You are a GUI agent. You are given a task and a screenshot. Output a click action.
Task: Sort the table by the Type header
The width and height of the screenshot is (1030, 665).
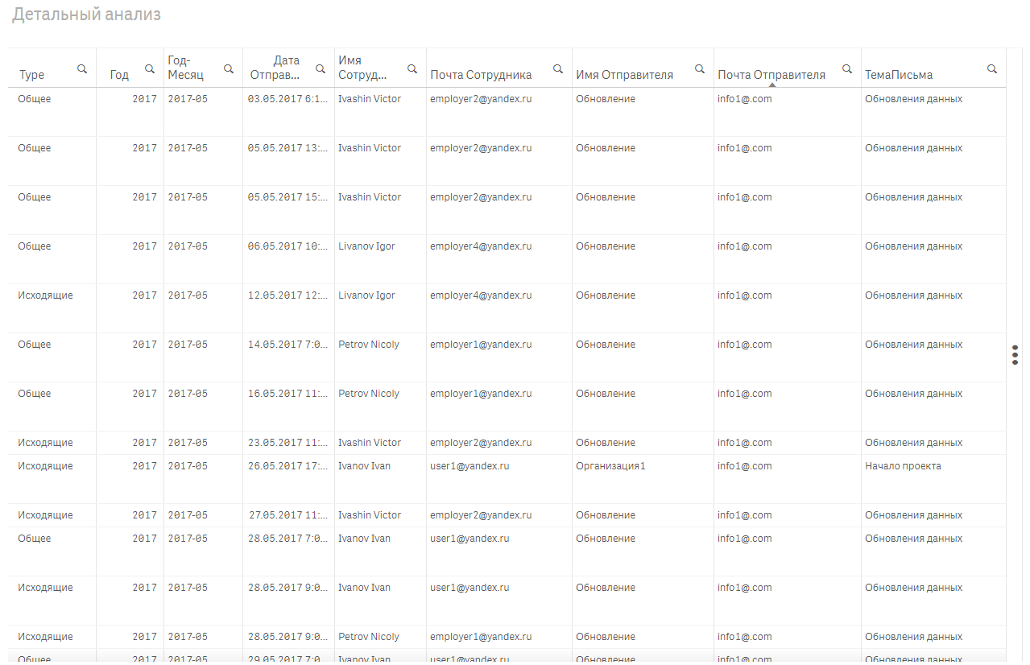[32, 75]
